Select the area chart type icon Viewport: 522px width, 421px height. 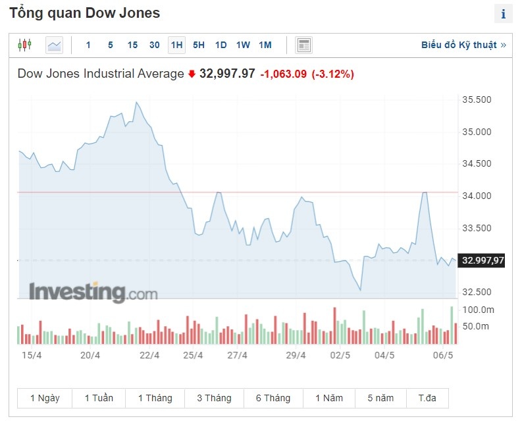(54, 45)
